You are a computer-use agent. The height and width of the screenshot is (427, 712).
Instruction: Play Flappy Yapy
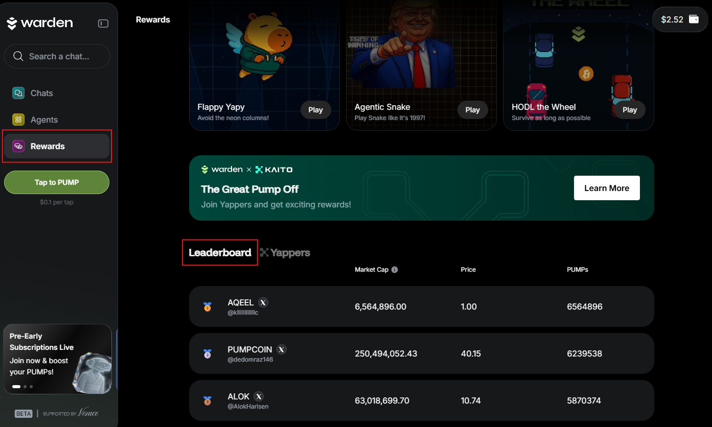pos(315,109)
